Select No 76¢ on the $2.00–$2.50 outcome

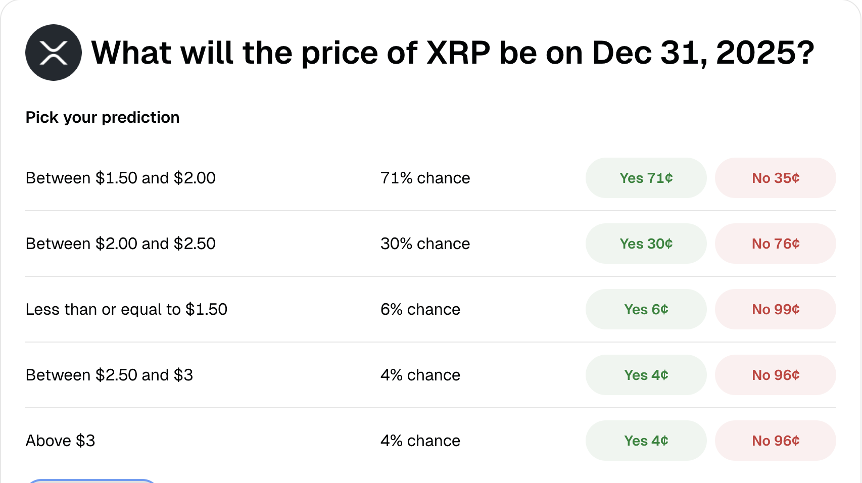pyautogui.click(x=775, y=244)
